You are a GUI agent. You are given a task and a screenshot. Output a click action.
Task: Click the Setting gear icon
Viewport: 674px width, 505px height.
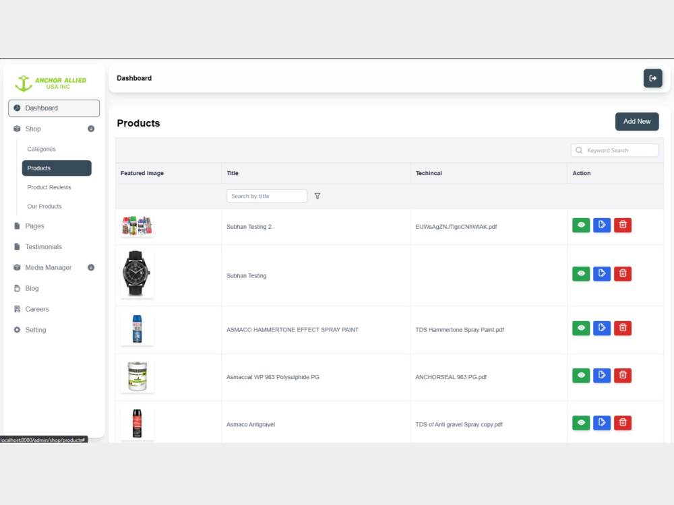17,330
